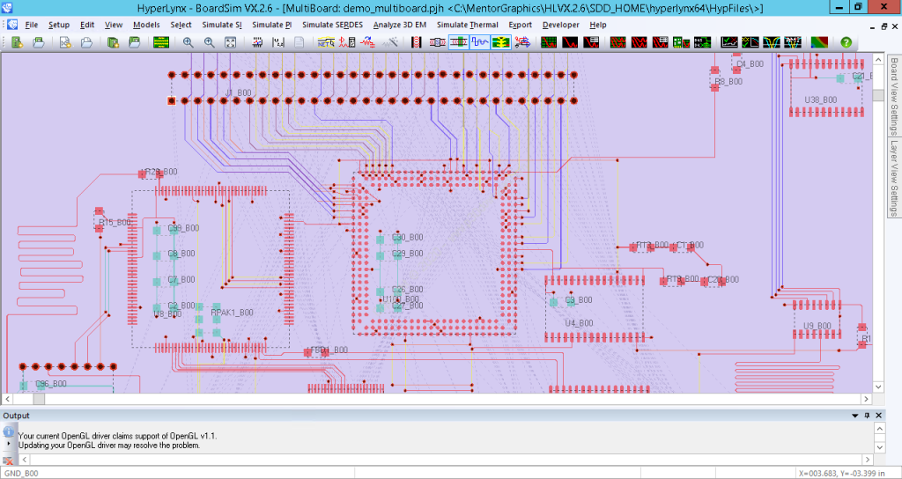Image resolution: width=902 pixels, height=479 pixels.
Task: Click the New Free-Form Schematic icon
Action: pos(65,42)
